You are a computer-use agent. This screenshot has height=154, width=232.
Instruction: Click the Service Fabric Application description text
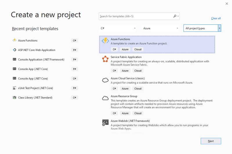pos(160,63)
